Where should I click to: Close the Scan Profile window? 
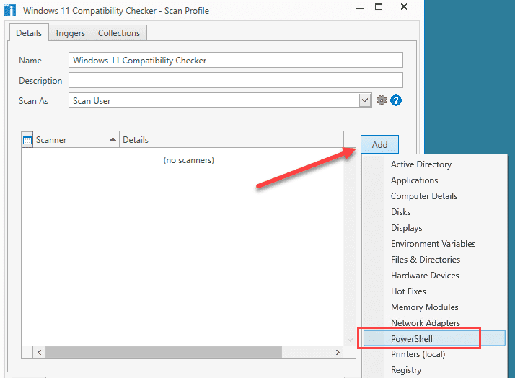coord(404,7)
